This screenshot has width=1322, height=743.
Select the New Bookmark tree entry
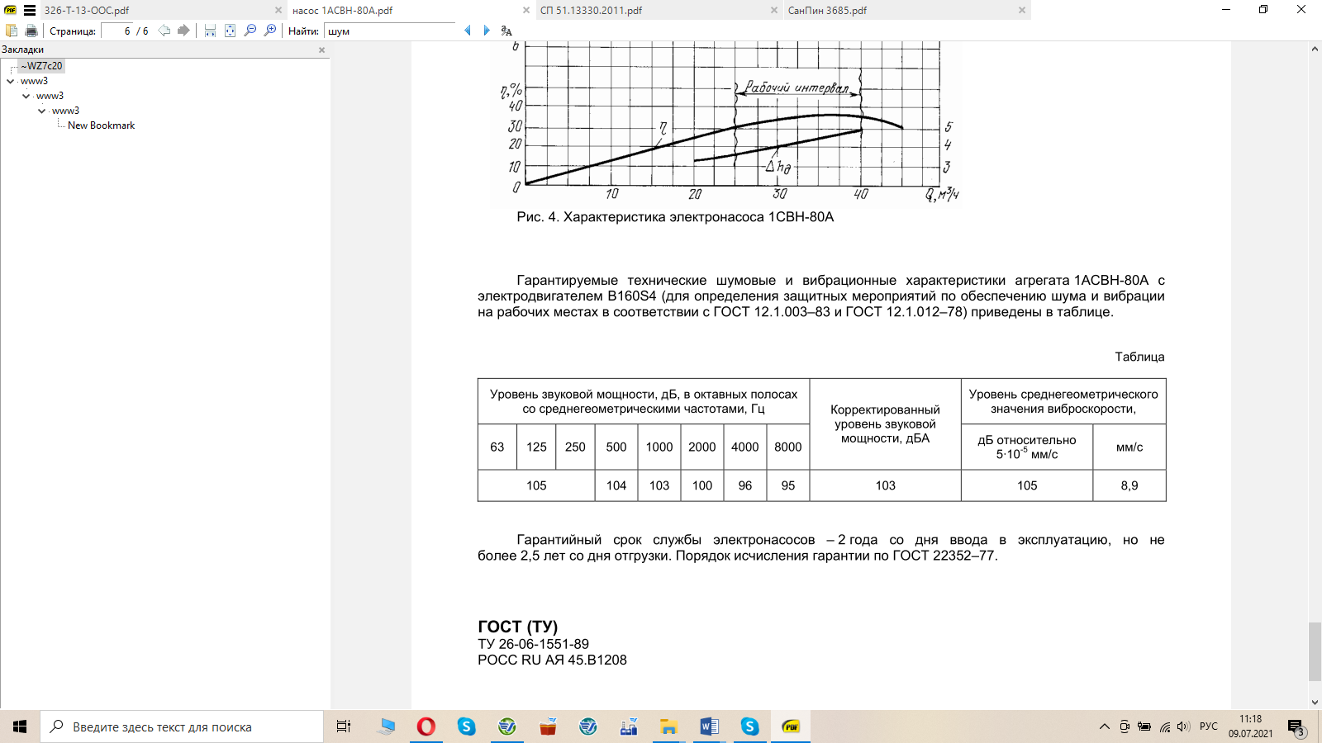[101, 125]
